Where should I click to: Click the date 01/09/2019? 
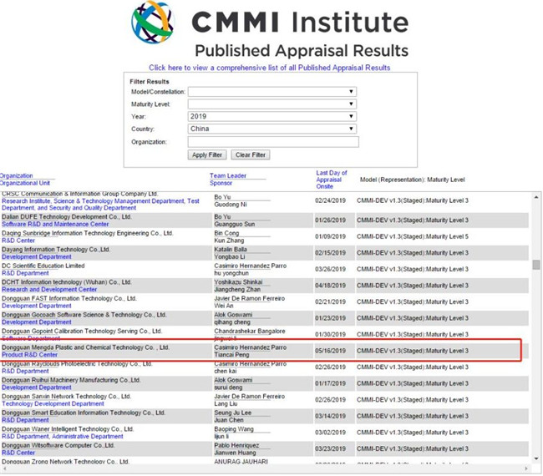330,236
